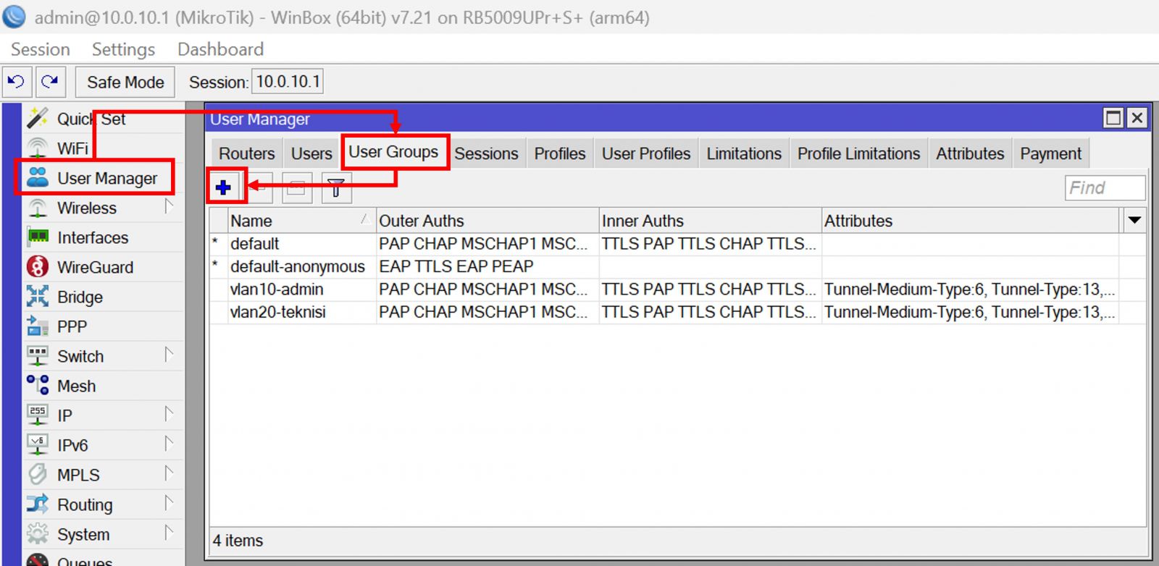Click the undo arrow icon
Viewport: 1159px width, 566px height.
coord(17,82)
